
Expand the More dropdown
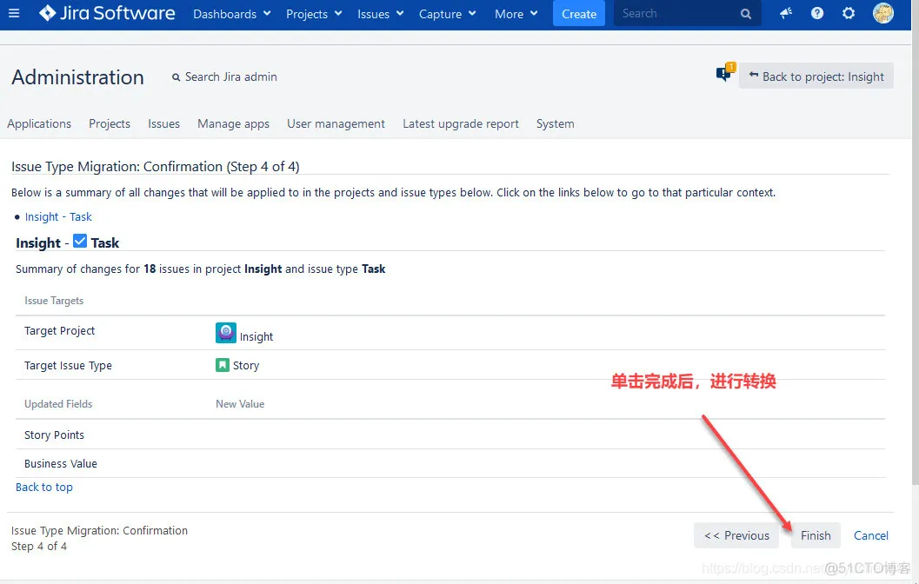pos(516,14)
